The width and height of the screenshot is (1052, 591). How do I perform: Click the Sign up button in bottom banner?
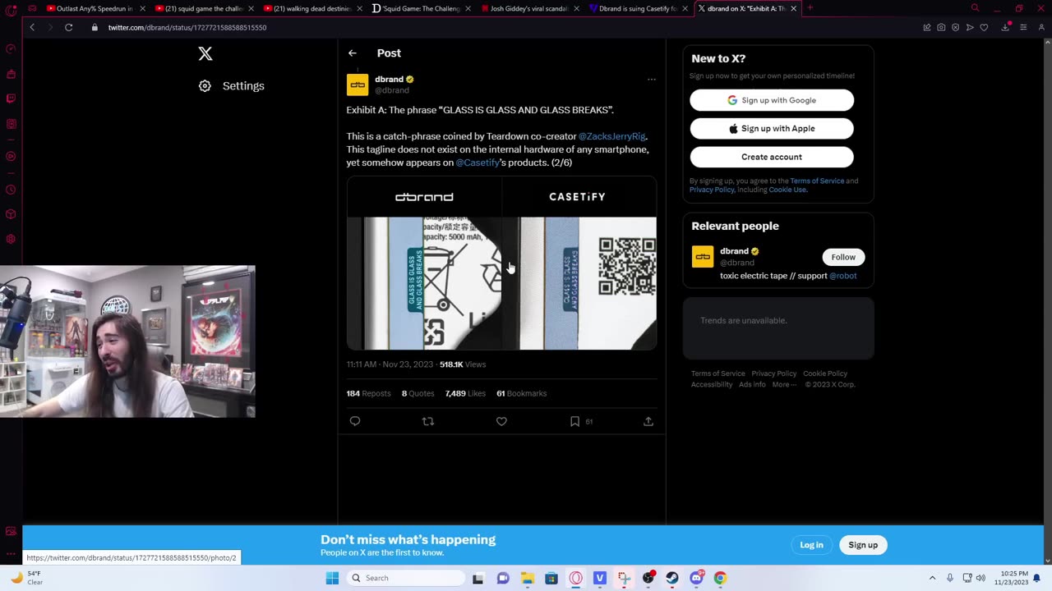click(863, 545)
